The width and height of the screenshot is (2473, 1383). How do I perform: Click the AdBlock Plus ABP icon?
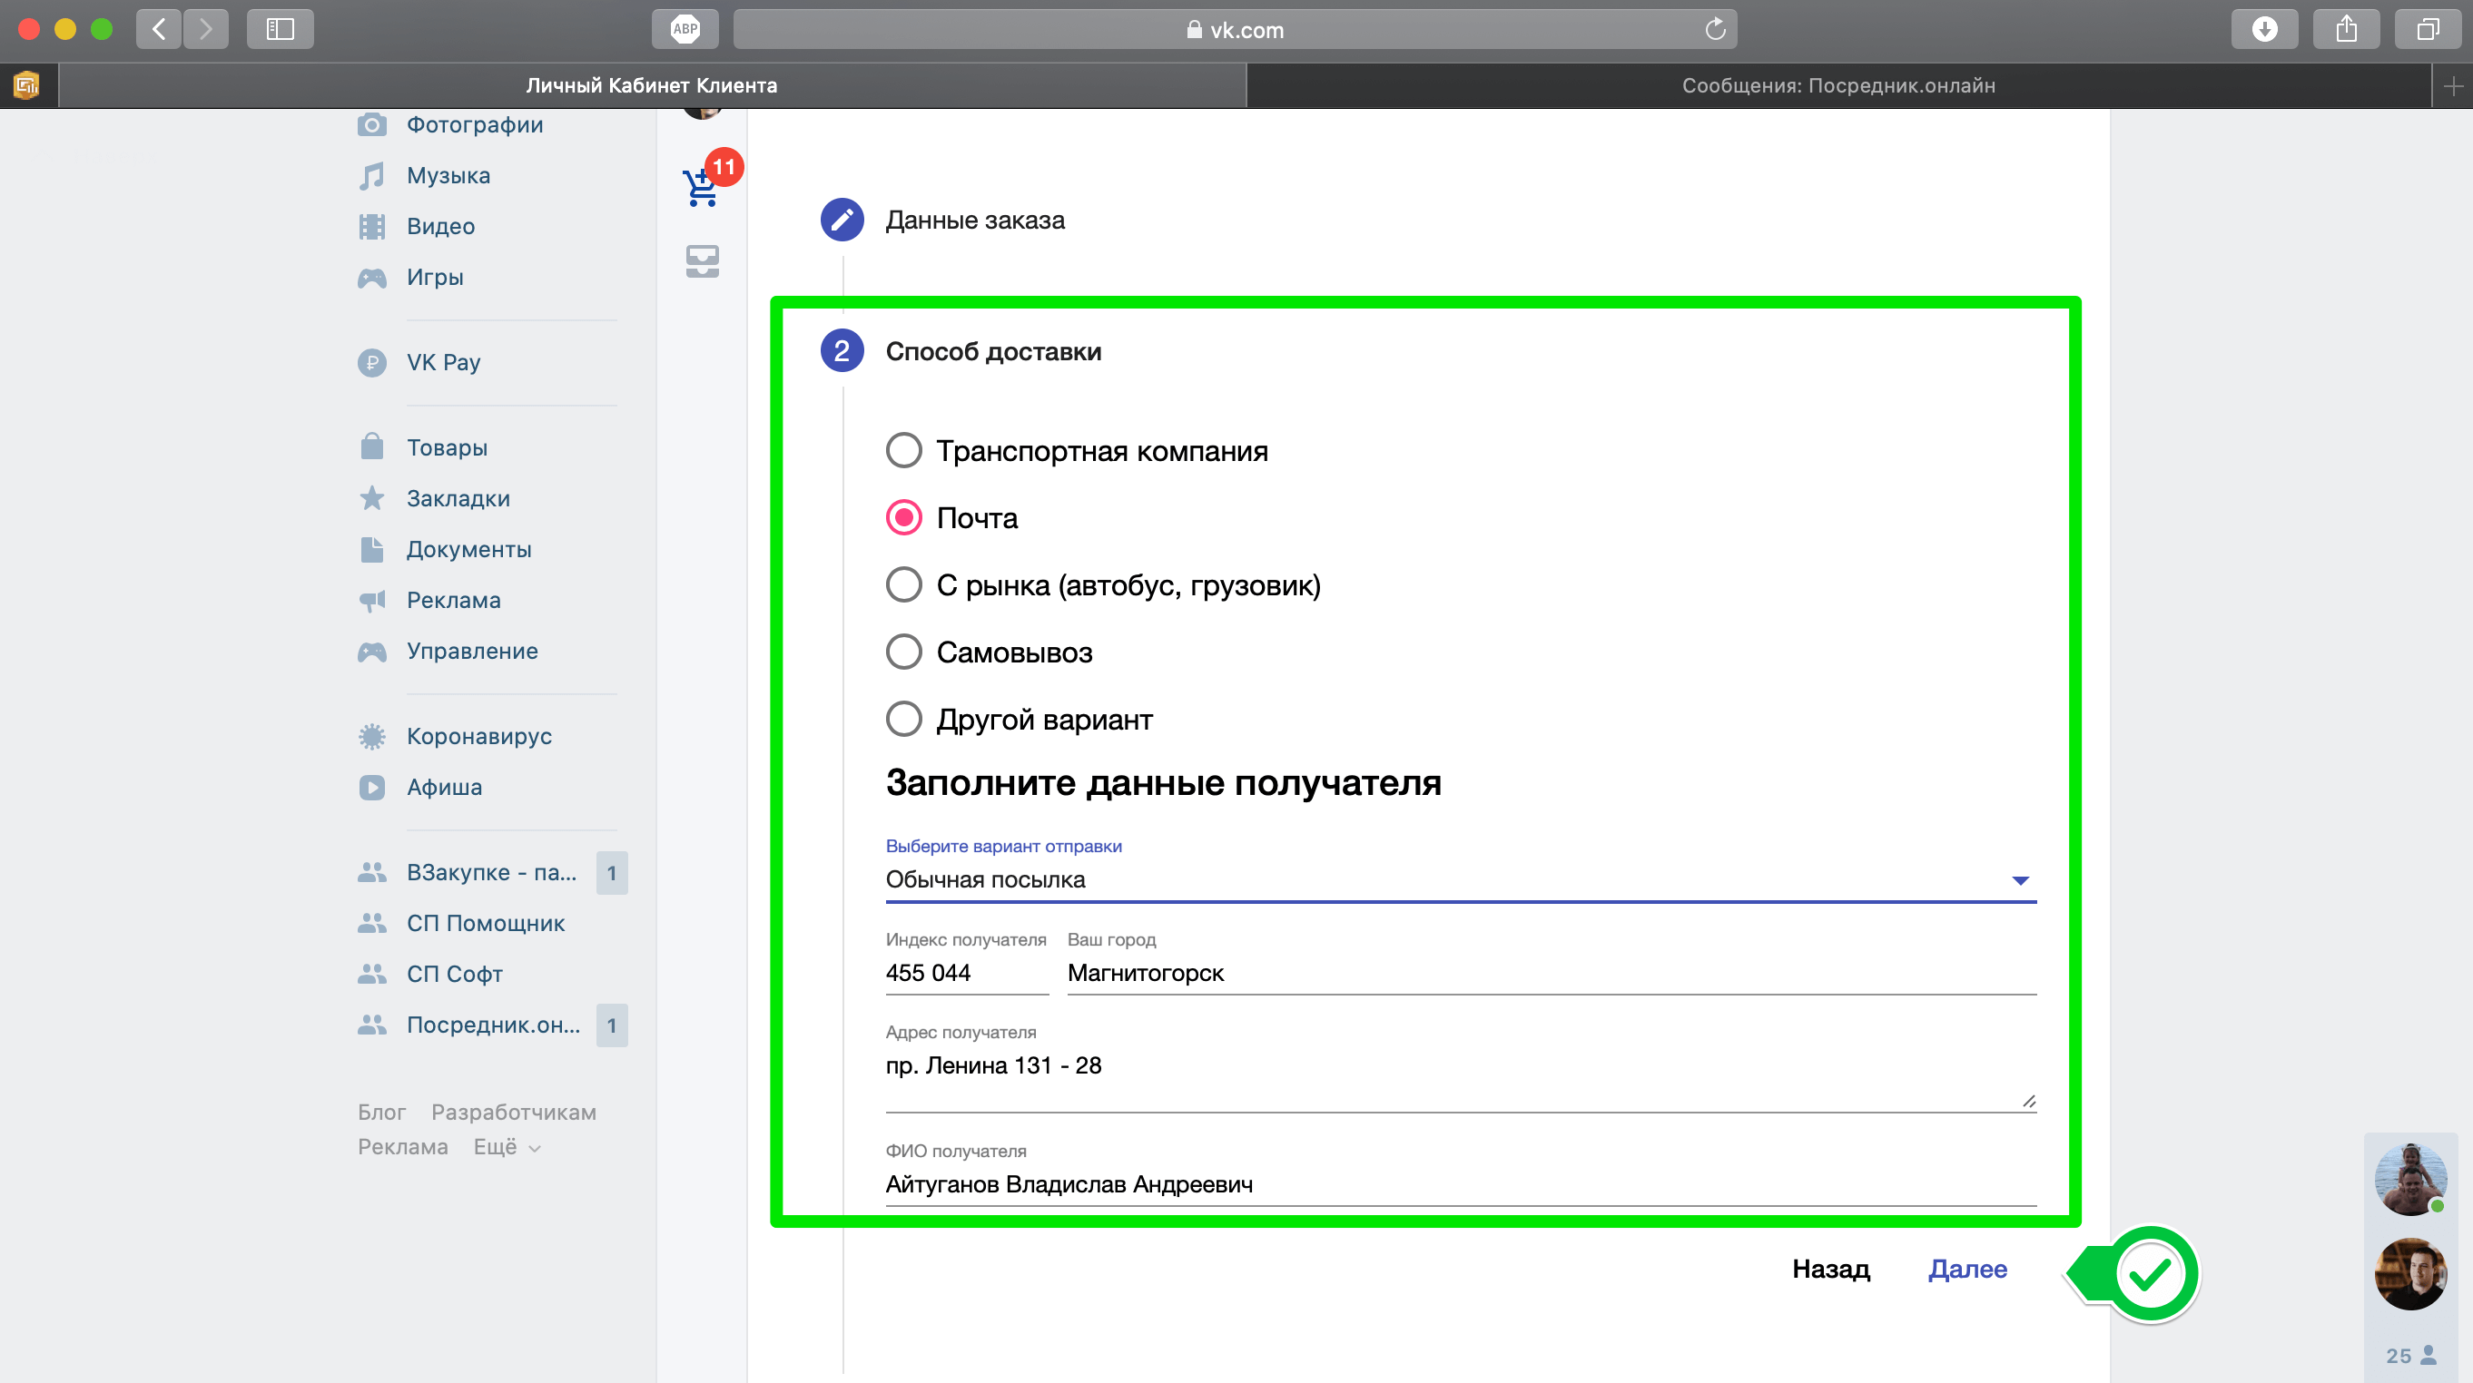685,29
